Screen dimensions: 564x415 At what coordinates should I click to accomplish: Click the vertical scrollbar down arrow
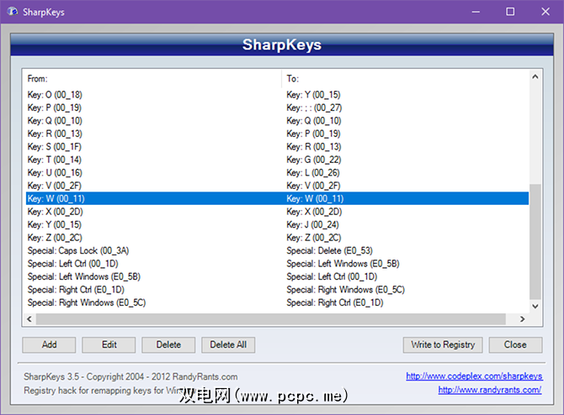pyautogui.click(x=535, y=307)
